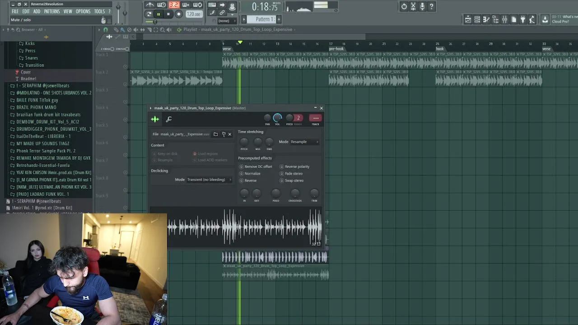Enable Normalize effect

tap(250, 173)
